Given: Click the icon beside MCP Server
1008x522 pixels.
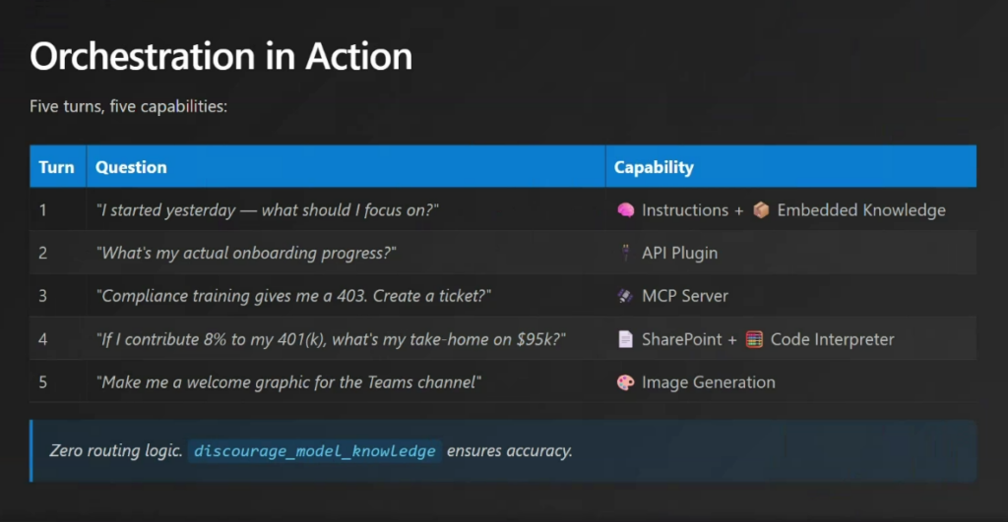Looking at the screenshot, I should [625, 296].
